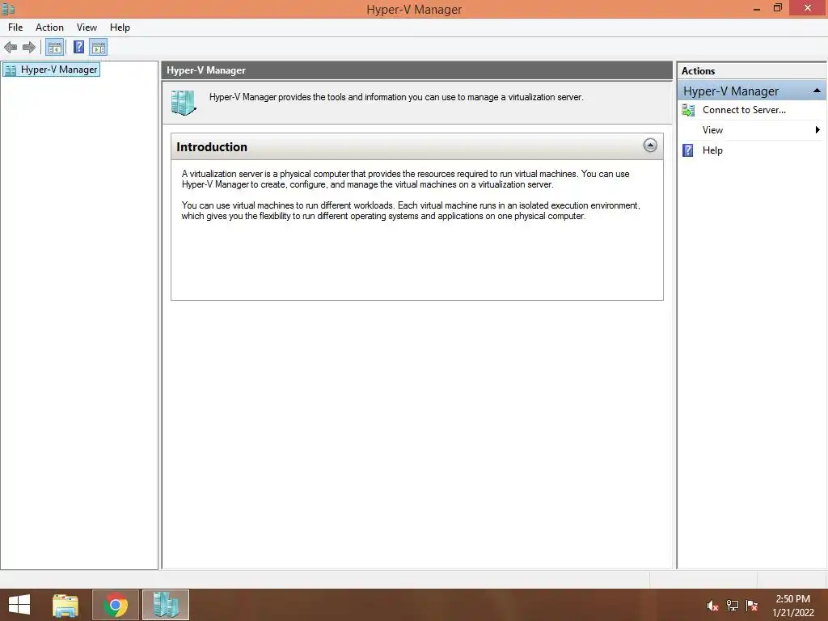Collapse the Introduction section with round arrow

[650, 146]
